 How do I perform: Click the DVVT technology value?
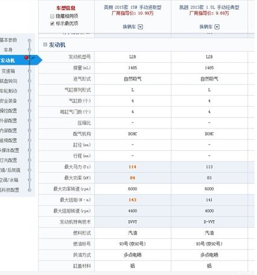point(133,222)
